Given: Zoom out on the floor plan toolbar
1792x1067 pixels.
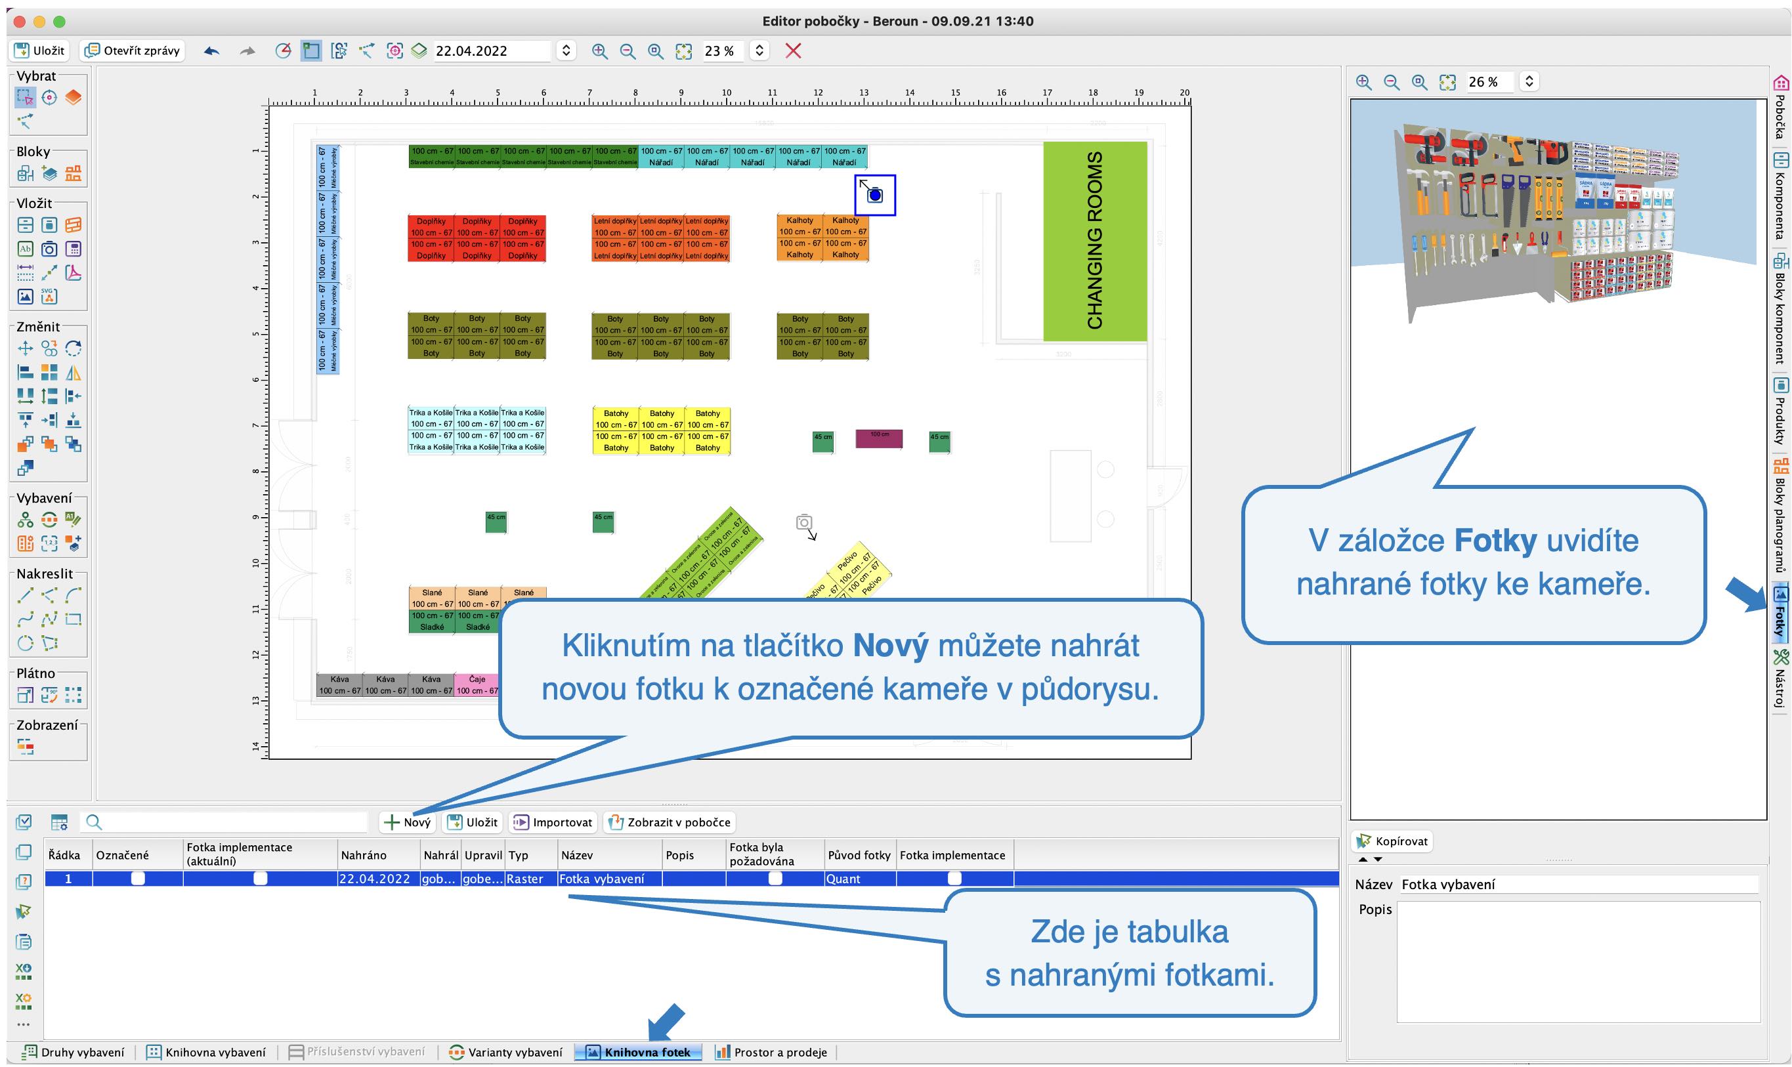Looking at the screenshot, I should 627,51.
